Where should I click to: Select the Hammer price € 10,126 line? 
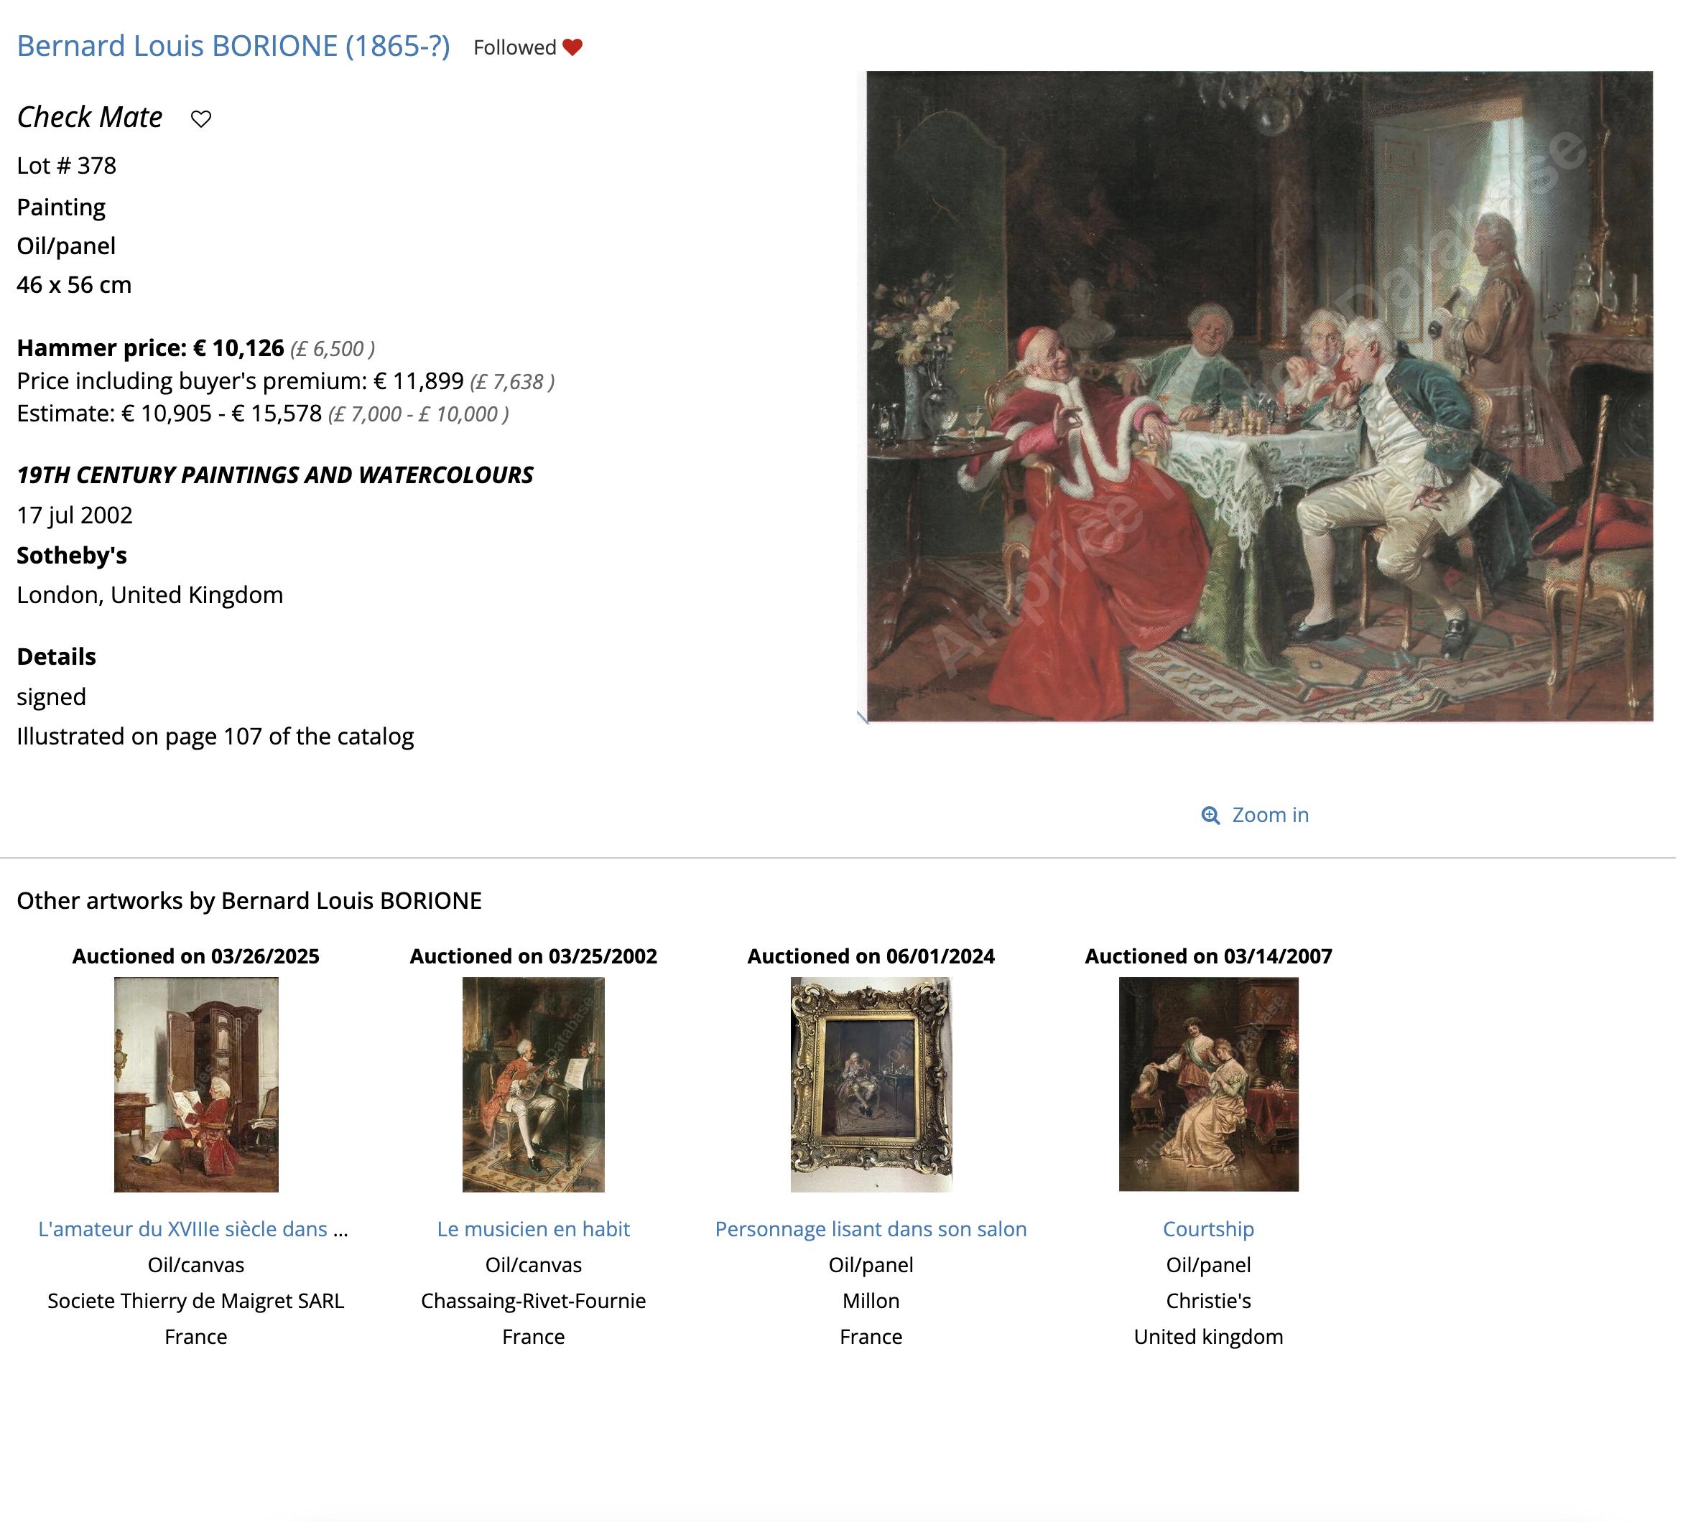(195, 348)
